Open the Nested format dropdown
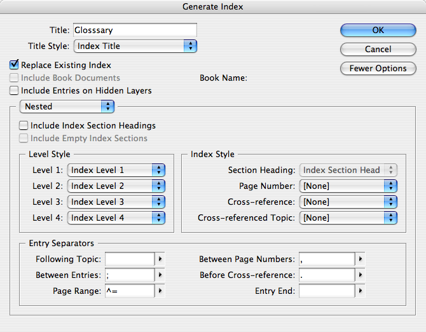This screenshot has width=426, height=332. (x=67, y=106)
